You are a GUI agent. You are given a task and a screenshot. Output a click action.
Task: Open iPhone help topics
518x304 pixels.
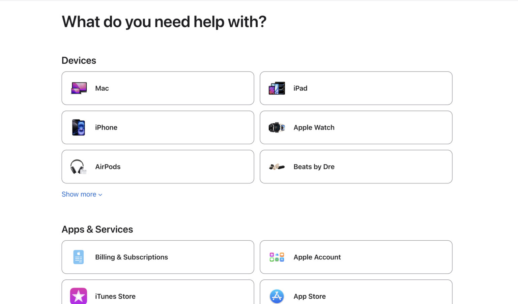tap(157, 127)
